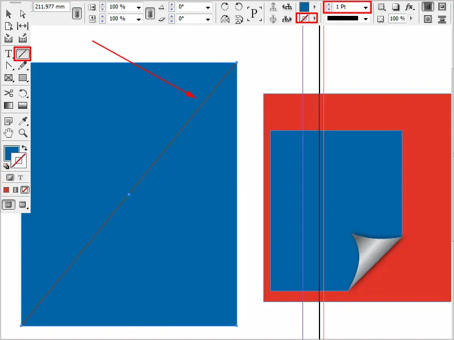
Task: Enable wrap around object shape
Action: [428, 19]
